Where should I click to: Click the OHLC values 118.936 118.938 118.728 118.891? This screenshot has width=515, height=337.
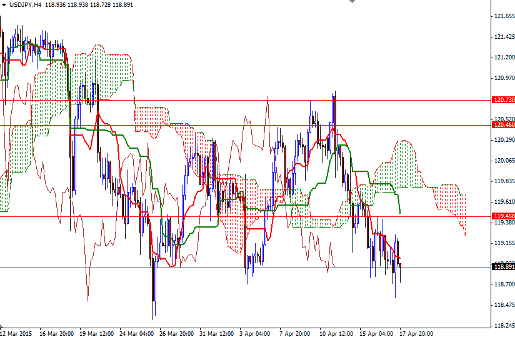tap(89, 5)
